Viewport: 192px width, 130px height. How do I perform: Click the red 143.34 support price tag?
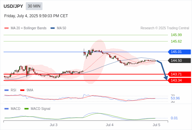pos(179,80)
